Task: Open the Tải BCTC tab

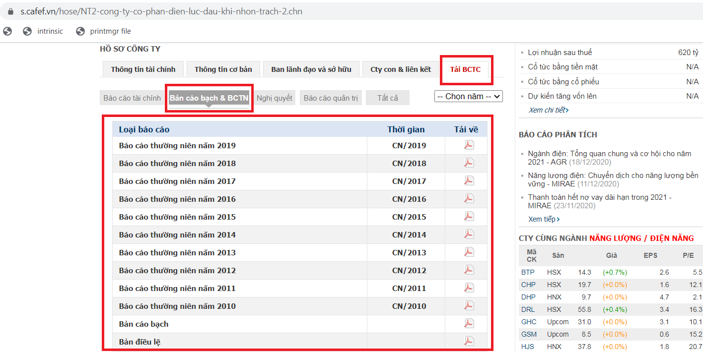Action: coord(465,69)
